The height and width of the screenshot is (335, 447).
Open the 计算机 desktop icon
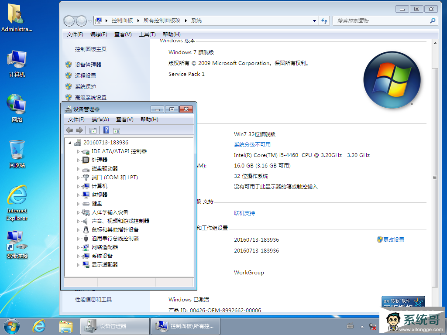click(x=17, y=64)
